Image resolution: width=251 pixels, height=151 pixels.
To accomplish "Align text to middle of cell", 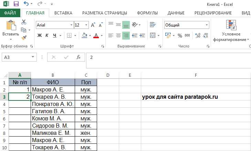I will coord(118,25).
